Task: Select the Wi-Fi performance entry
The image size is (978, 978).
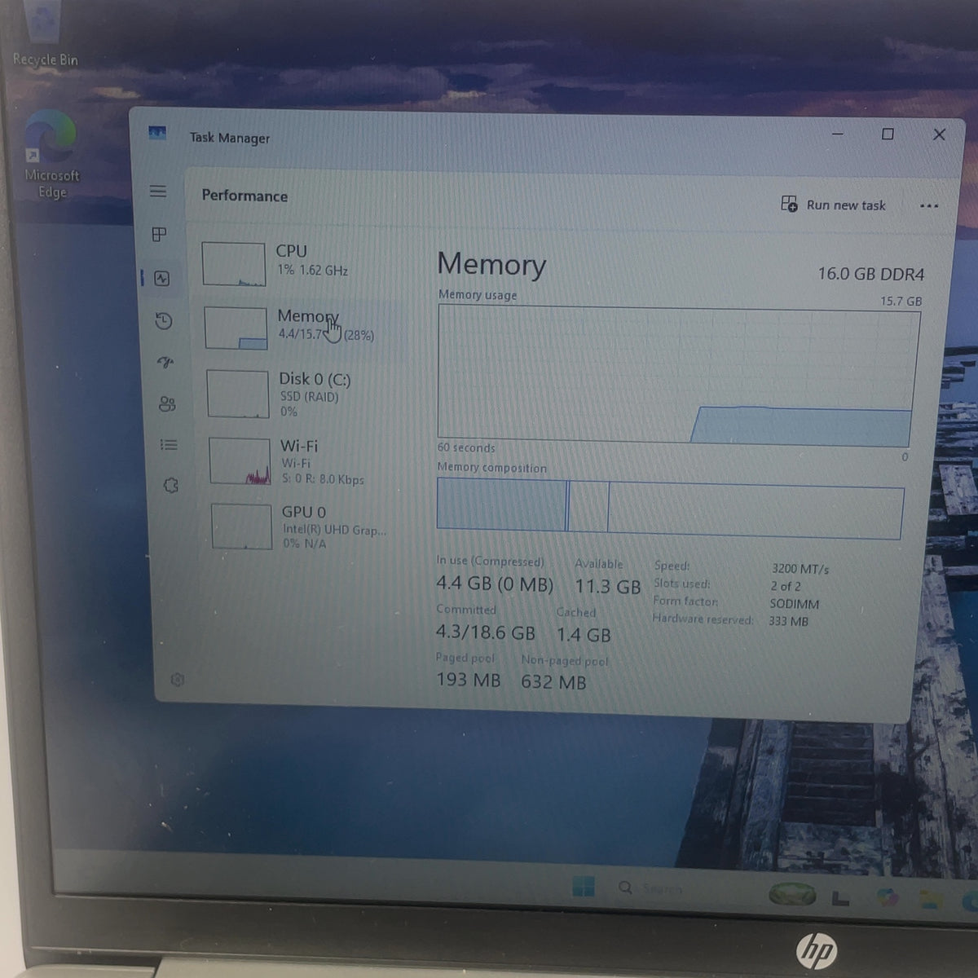Action: (303, 462)
